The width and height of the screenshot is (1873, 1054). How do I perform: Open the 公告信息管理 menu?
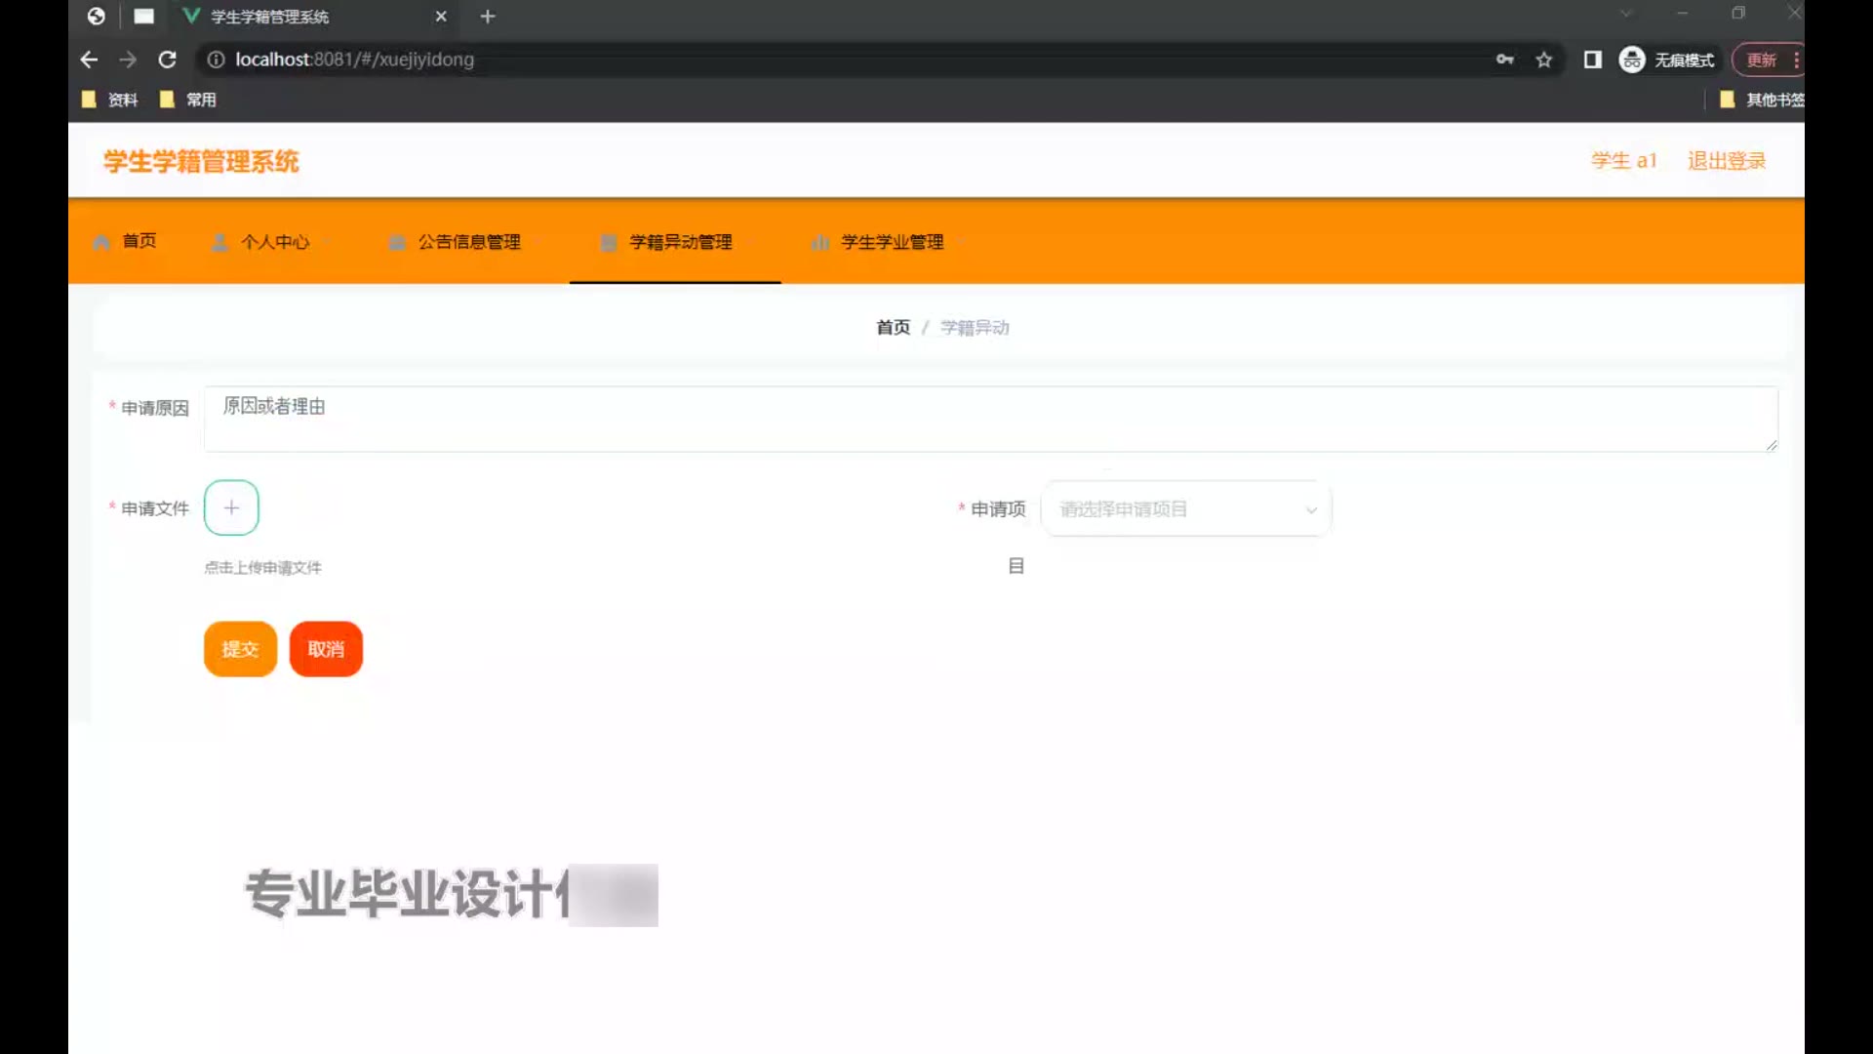pos(468,242)
